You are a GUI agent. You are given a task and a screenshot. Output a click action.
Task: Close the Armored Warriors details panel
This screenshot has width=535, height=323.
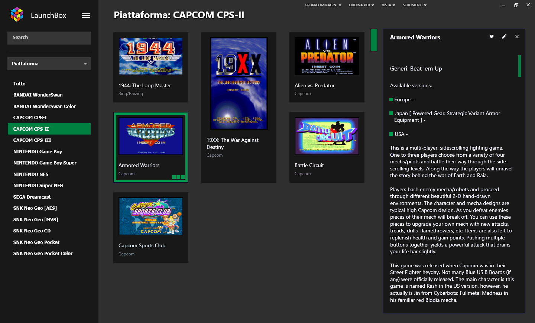coord(517,36)
